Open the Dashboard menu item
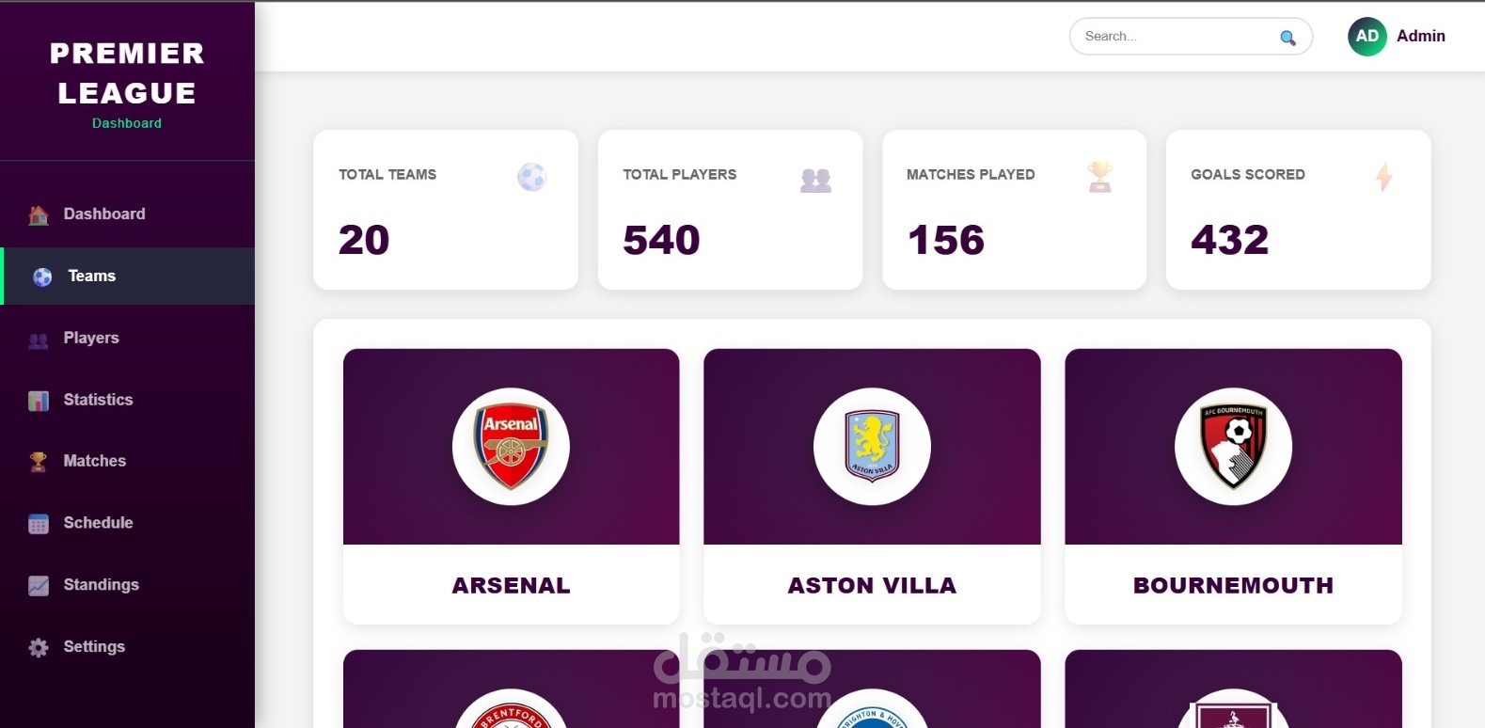The width and height of the screenshot is (1485, 728). click(x=103, y=214)
